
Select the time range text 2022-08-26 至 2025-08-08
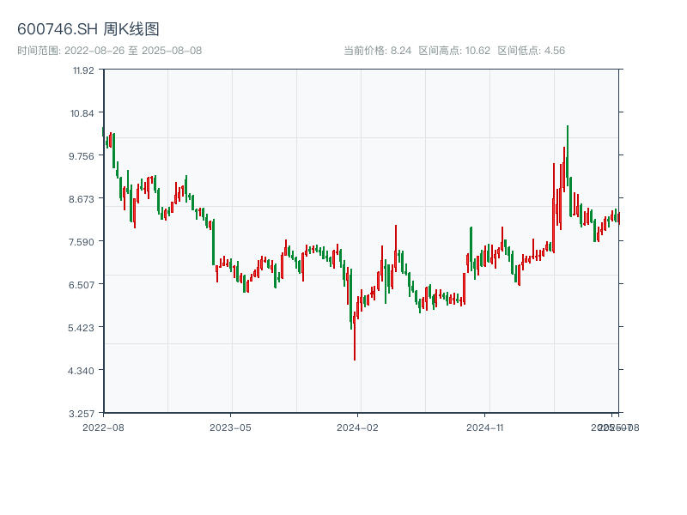pos(109,51)
